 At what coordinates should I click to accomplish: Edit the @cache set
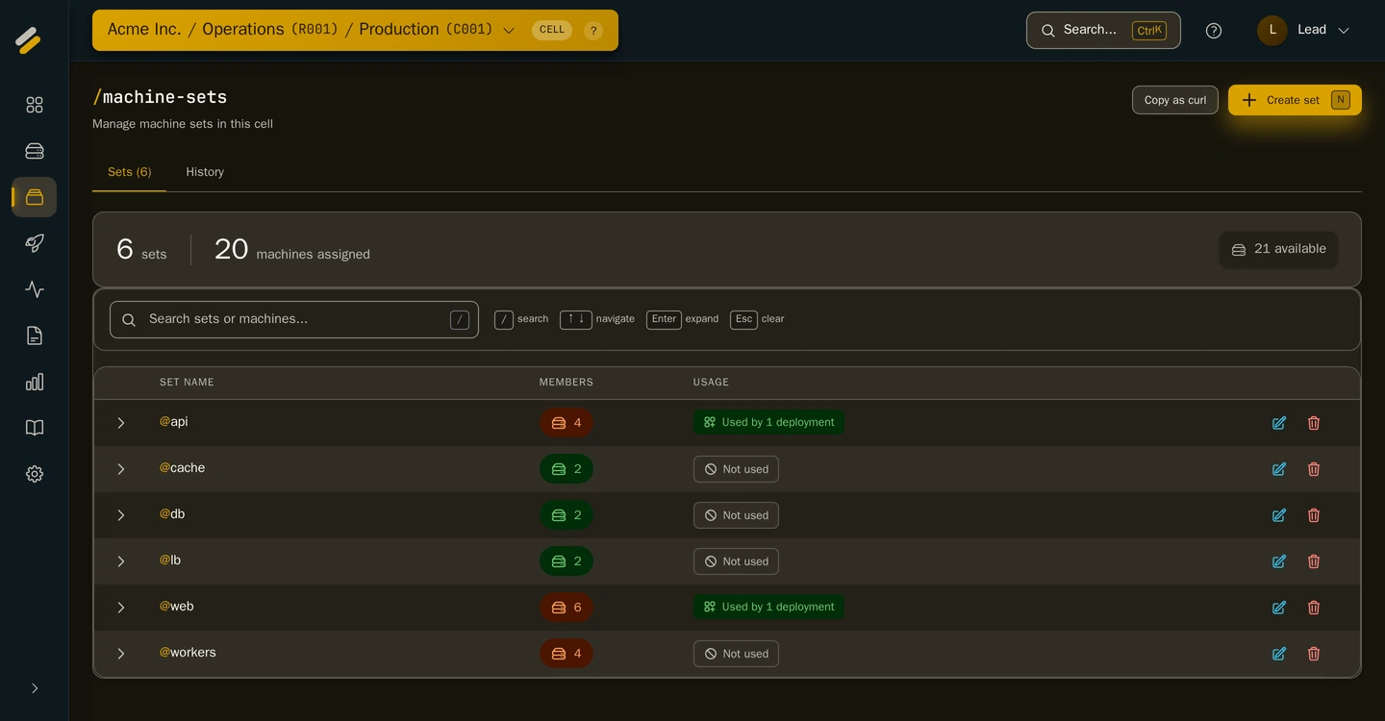pos(1279,469)
